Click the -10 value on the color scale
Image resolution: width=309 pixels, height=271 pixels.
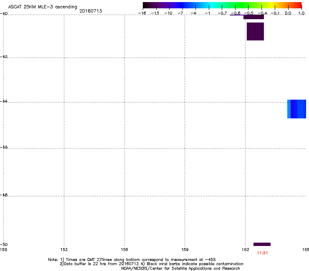(168, 13)
